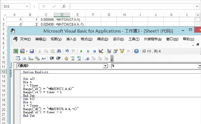Open the Excel Name Box dropdown arrow

point(27,6)
